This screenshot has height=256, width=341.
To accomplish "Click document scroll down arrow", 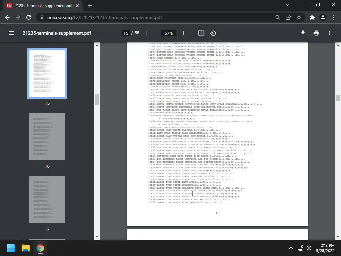I will point(338,237).
